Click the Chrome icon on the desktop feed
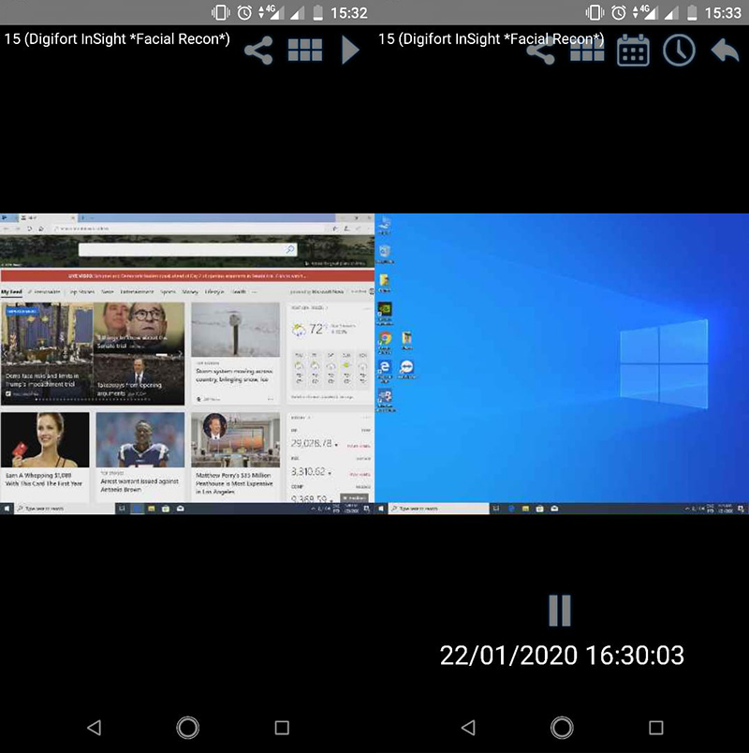This screenshot has height=753, width=749. 384,339
